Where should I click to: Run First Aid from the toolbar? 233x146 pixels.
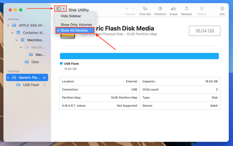145,11
